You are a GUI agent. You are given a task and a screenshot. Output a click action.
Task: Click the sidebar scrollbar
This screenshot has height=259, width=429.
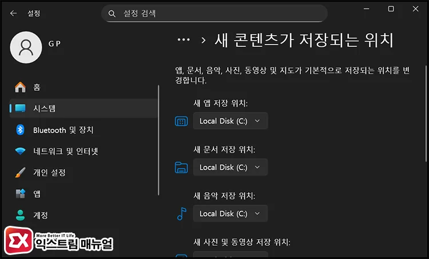click(x=158, y=140)
